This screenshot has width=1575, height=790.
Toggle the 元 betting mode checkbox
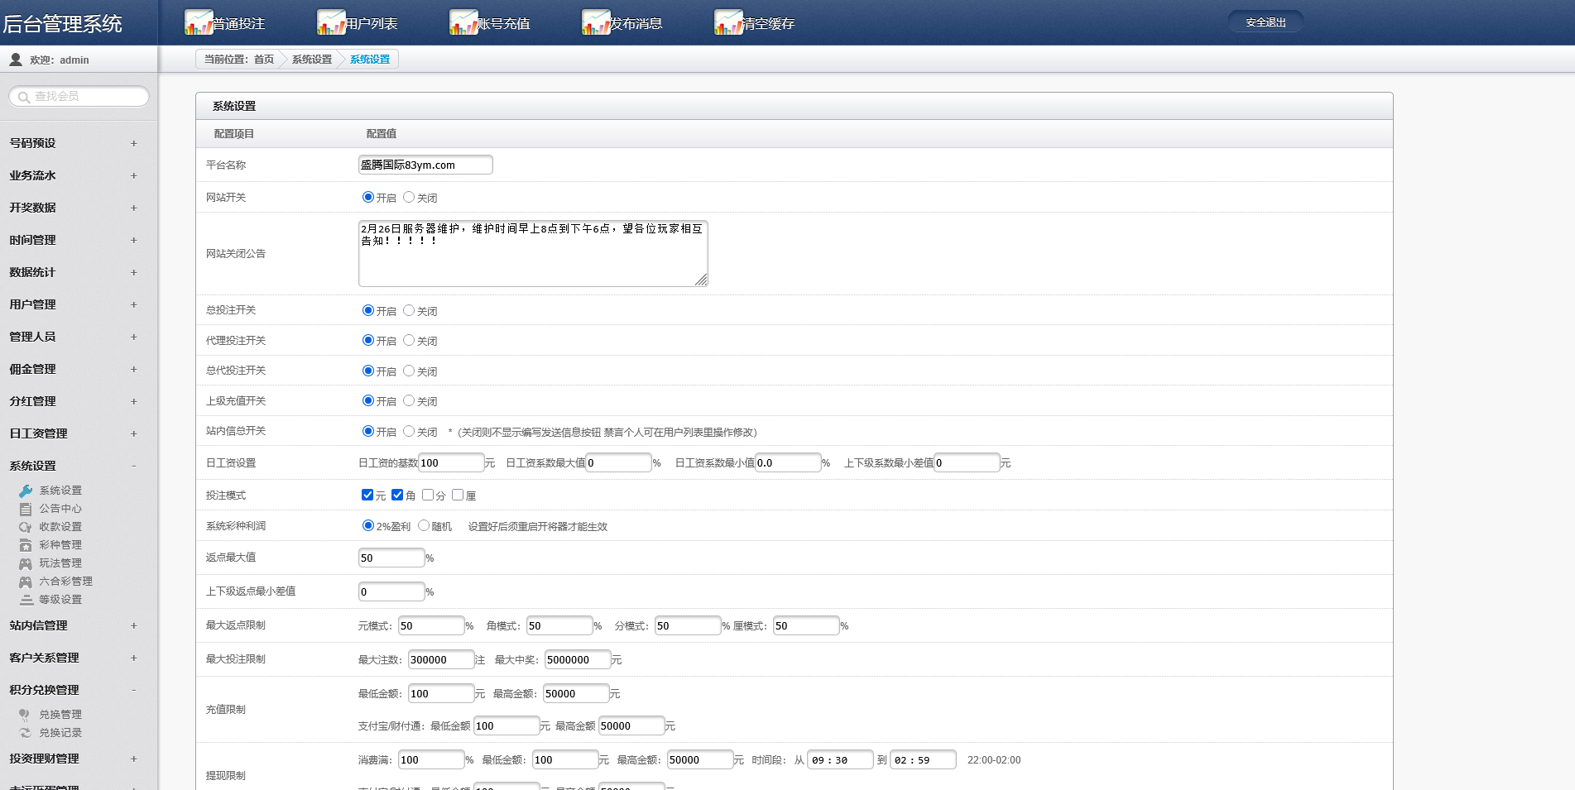click(x=367, y=495)
